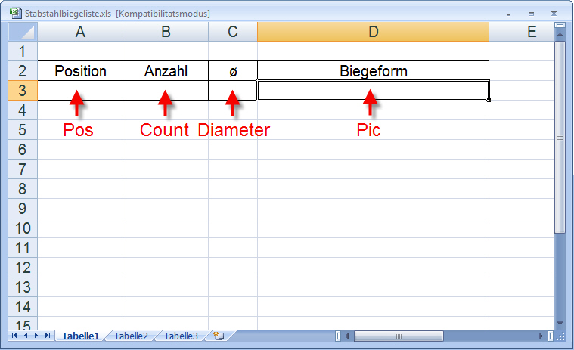Viewport: 574px width, 350px height.
Task: Click the Biegeform header cell
Action: click(x=373, y=71)
